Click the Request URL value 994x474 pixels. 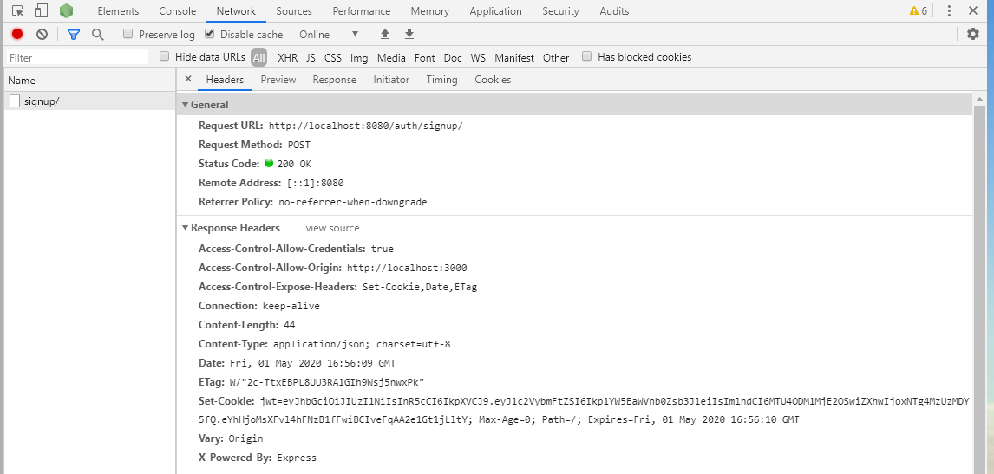click(366, 127)
